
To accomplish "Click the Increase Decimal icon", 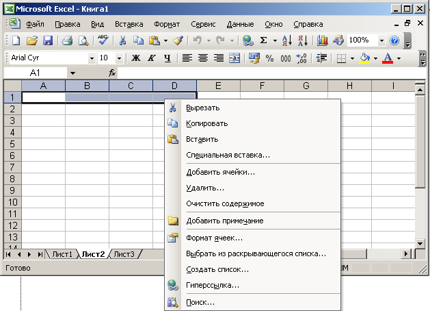I will pos(301,58).
